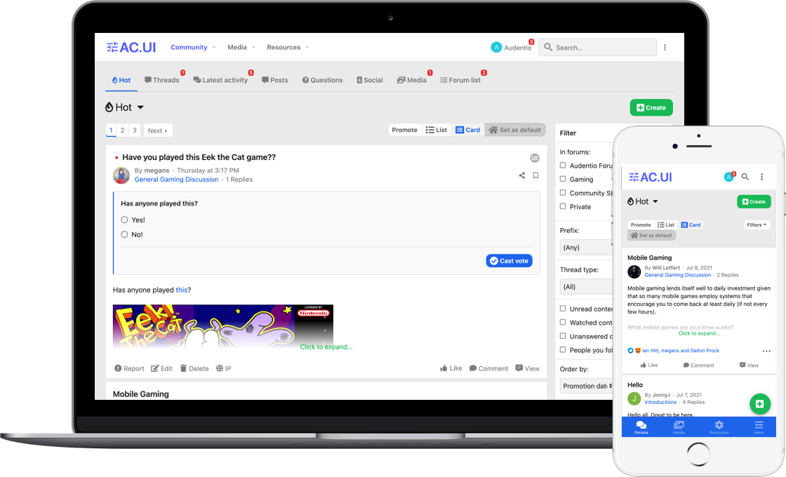Click the Cast vote button
Screen dimensions: 786x477
509,261
